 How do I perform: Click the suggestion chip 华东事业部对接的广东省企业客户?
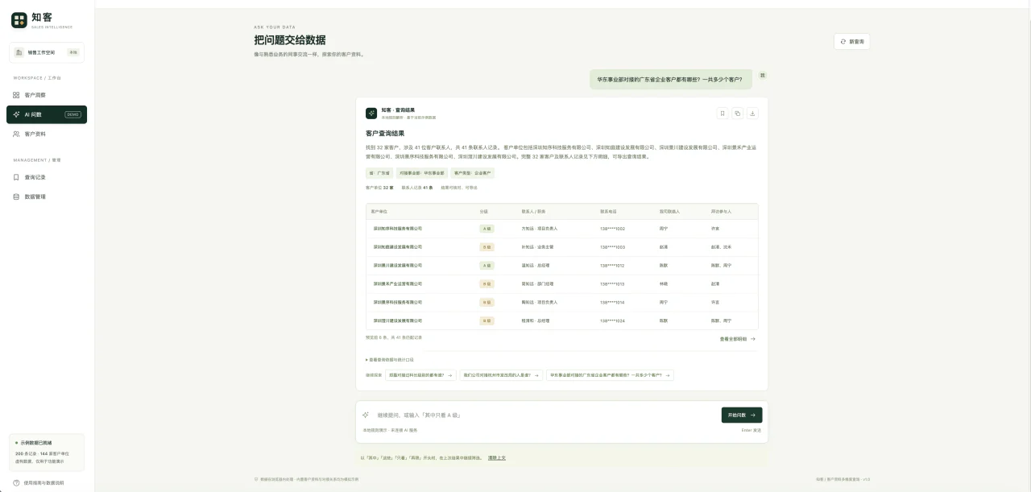click(610, 375)
